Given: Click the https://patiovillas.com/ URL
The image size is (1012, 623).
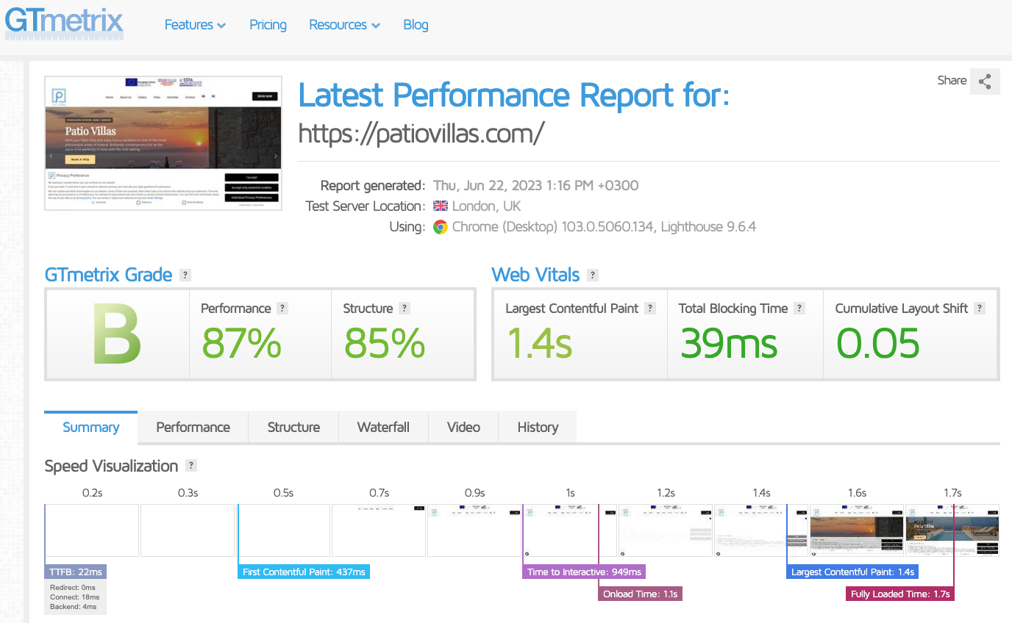Looking at the screenshot, I should coord(421,134).
